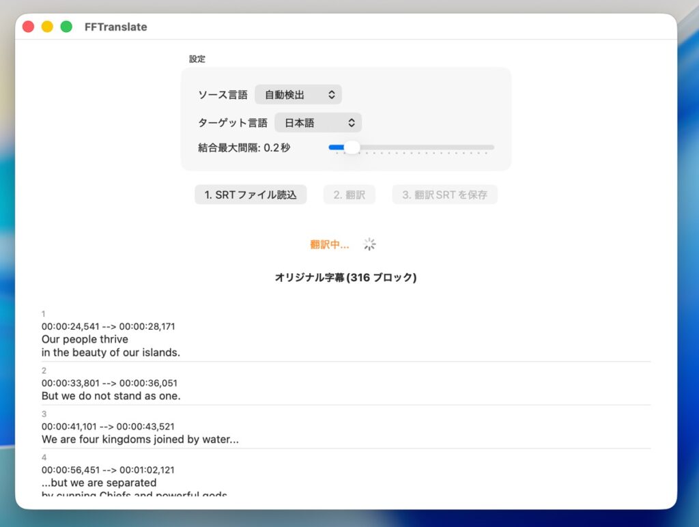Click the 2. 翻訳 button
This screenshot has width=699, height=527.
tap(349, 195)
